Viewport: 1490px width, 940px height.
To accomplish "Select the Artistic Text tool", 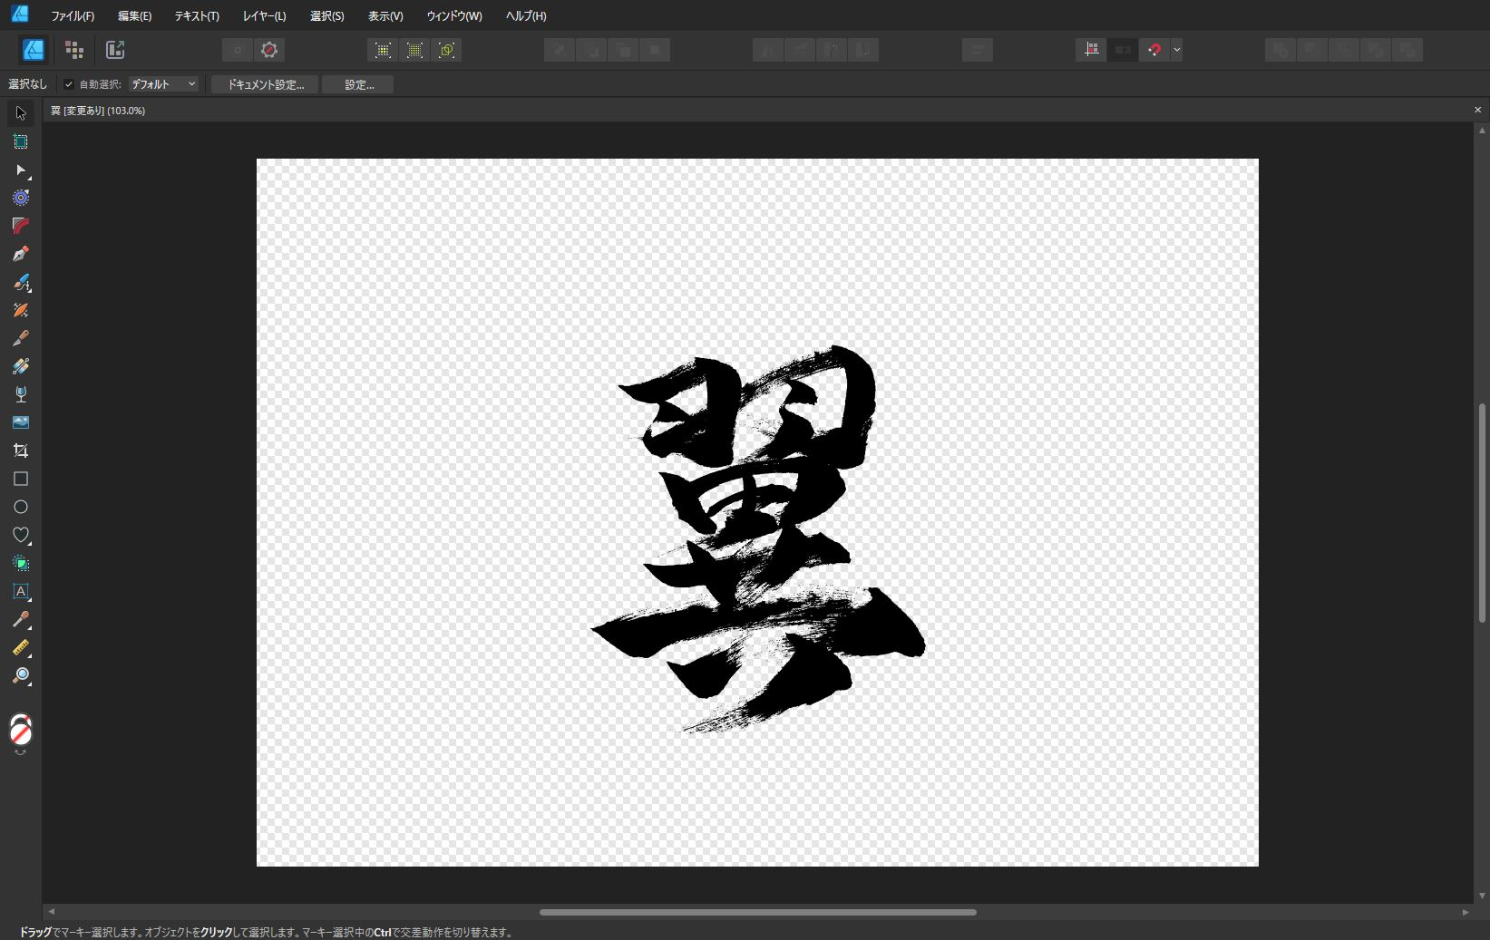I will click(x=21, y=591).
